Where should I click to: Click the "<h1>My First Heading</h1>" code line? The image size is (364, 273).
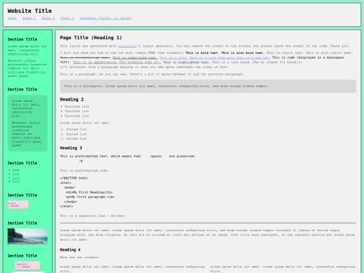coord(89,192)
